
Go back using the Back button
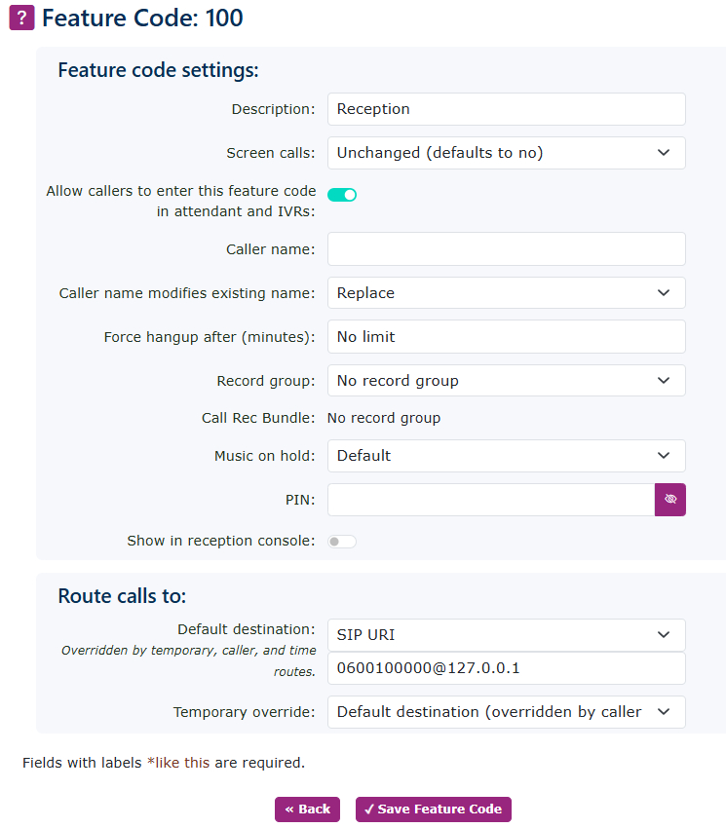(x=307, y=809)
